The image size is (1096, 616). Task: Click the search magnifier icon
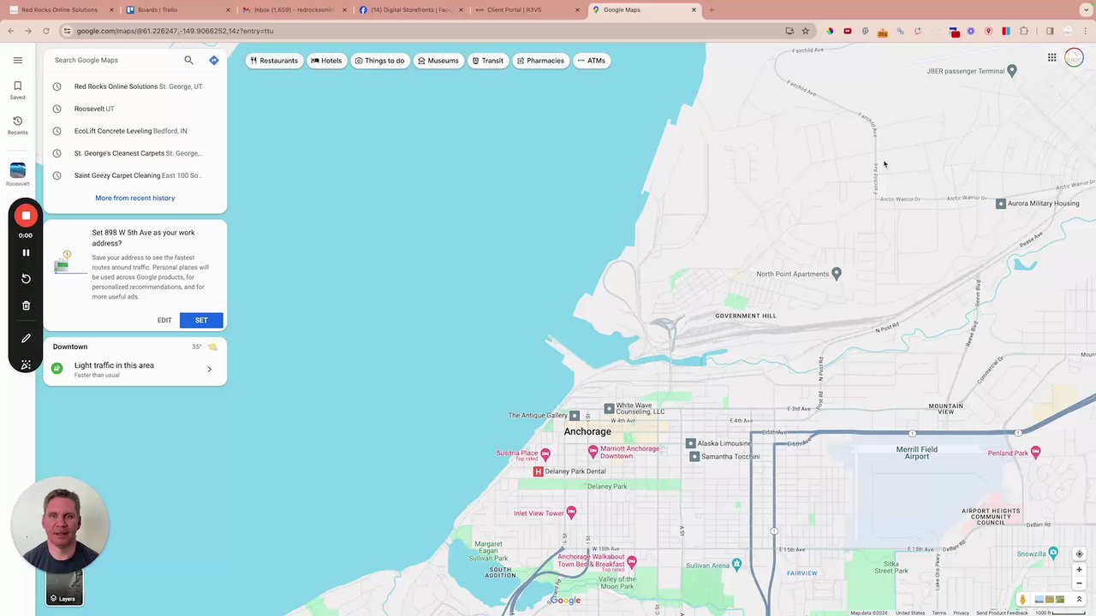[x=188, y=60]
